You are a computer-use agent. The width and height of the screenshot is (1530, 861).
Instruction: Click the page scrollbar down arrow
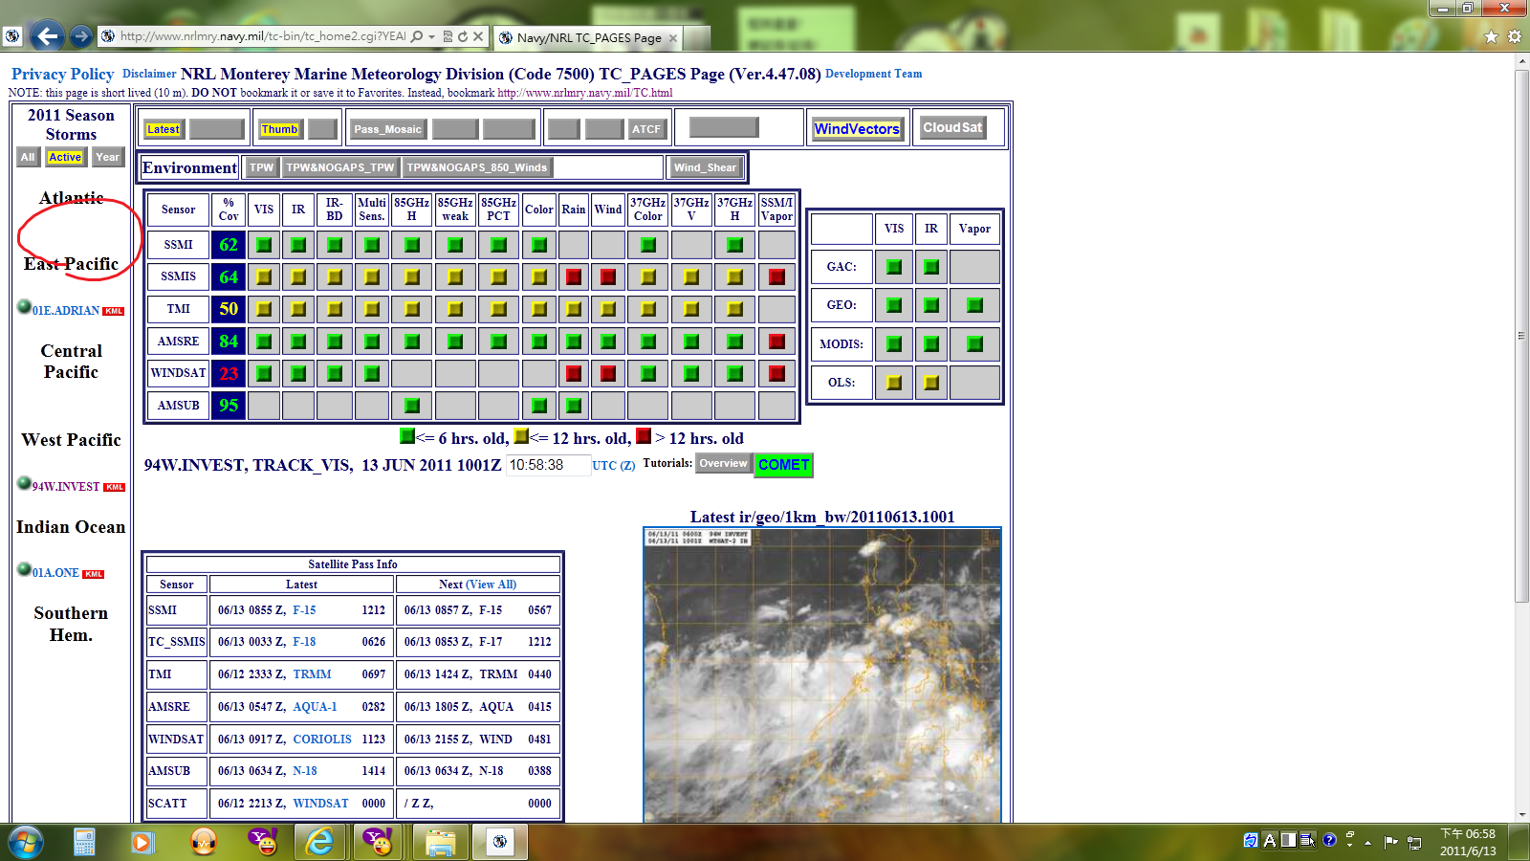(x=1521, y=815)
